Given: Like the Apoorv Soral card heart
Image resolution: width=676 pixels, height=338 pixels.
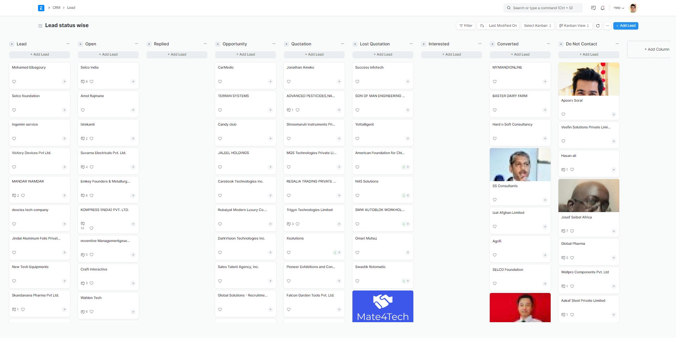Looking at the screenshot, I should [x=563, y=114].
